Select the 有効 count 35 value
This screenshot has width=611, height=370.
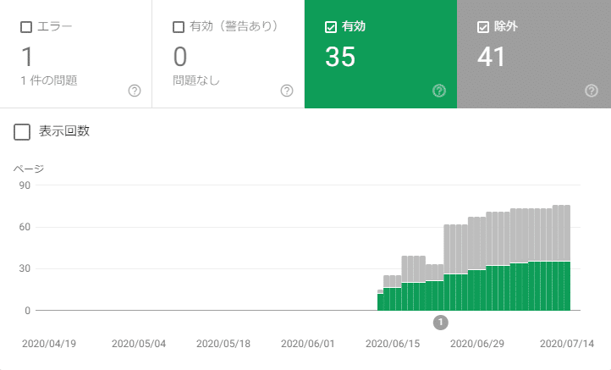(x=340, y=57)
